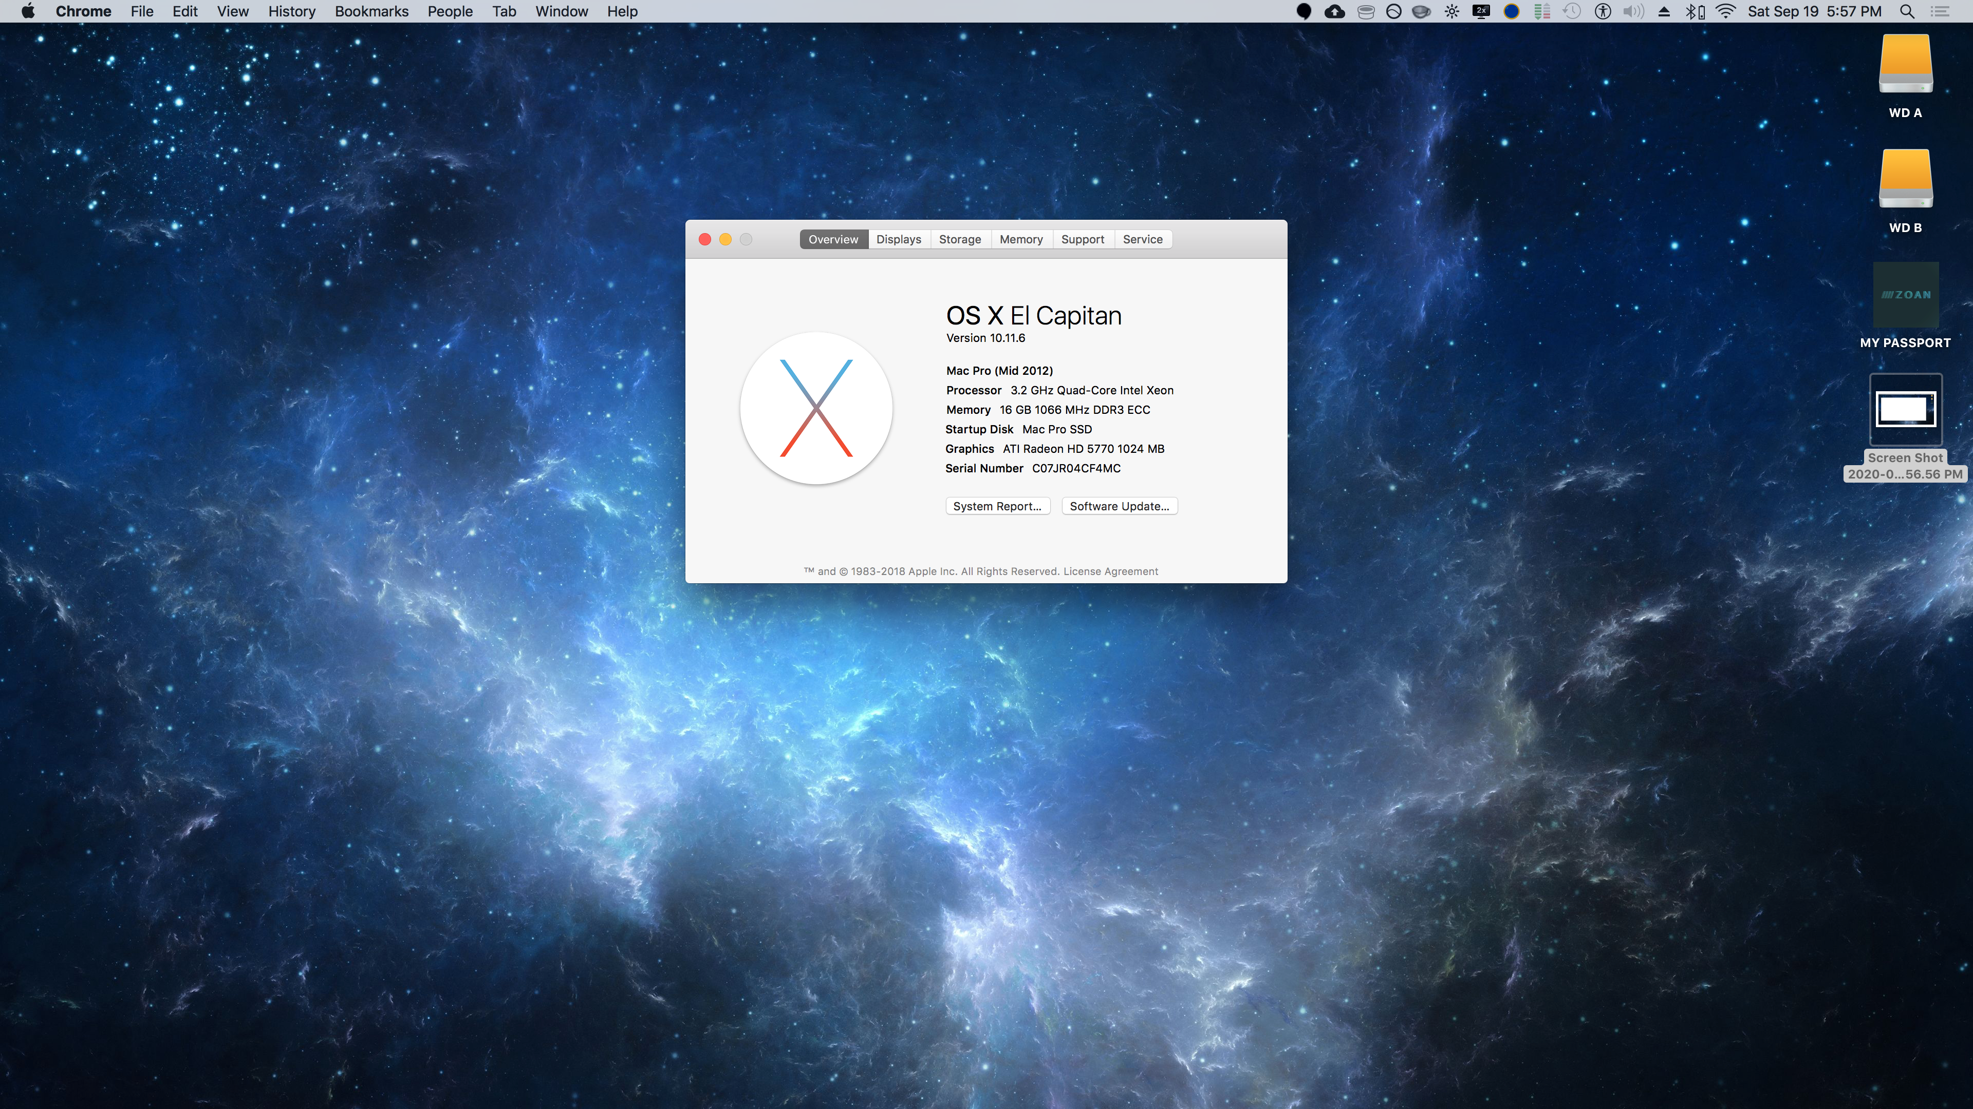This screenshot has width=1973, height=1109.
Task: Open Notification Center list icon
Action: [x=1940, y=11]
